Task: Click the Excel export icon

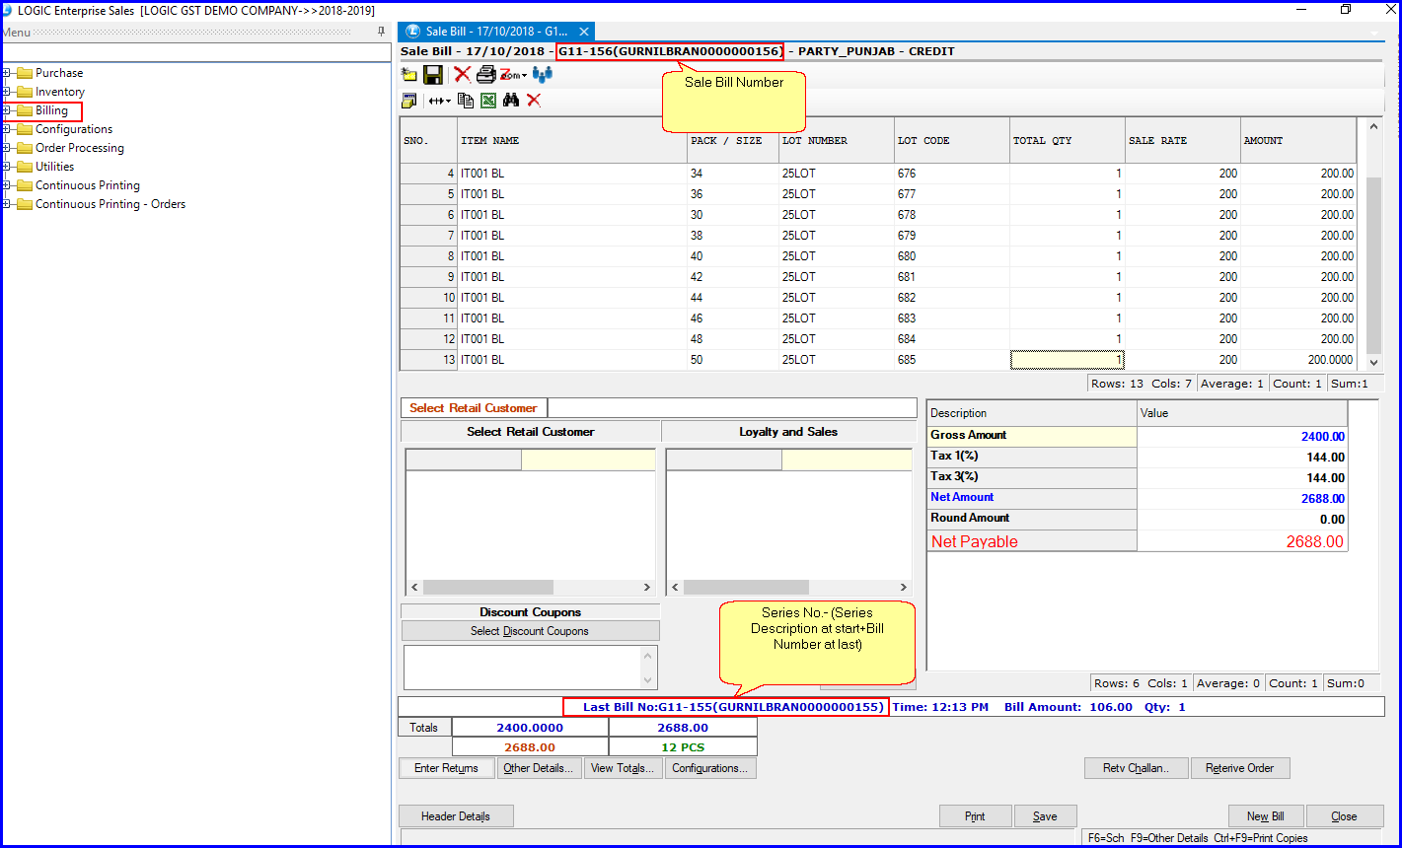Action: coord(488,101)
